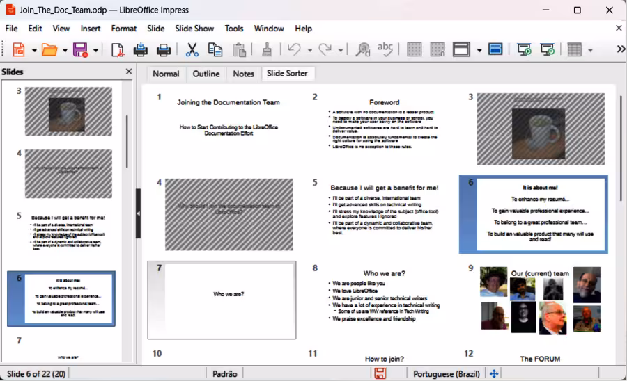
Task: Select slide 3 thumbnail in Slides panel
Action: coord(68,111)
